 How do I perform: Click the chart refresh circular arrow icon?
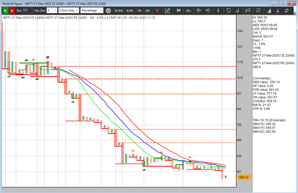pyautogui.click(x=108, y=11)
